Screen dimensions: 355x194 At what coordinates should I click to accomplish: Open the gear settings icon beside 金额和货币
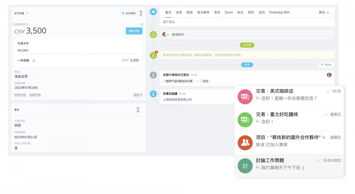click(142, 25)
